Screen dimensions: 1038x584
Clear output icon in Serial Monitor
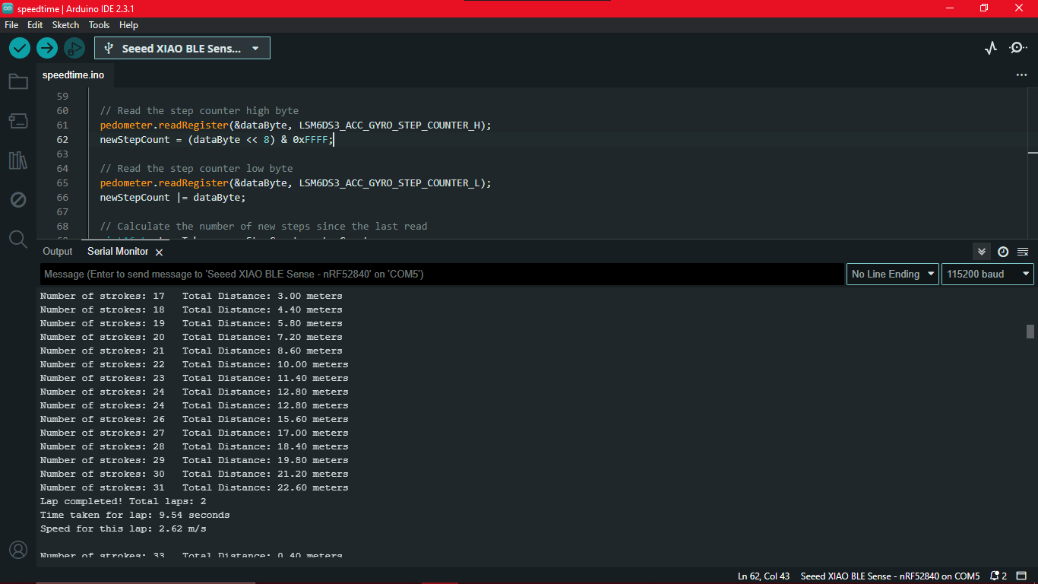point(1023,252)
